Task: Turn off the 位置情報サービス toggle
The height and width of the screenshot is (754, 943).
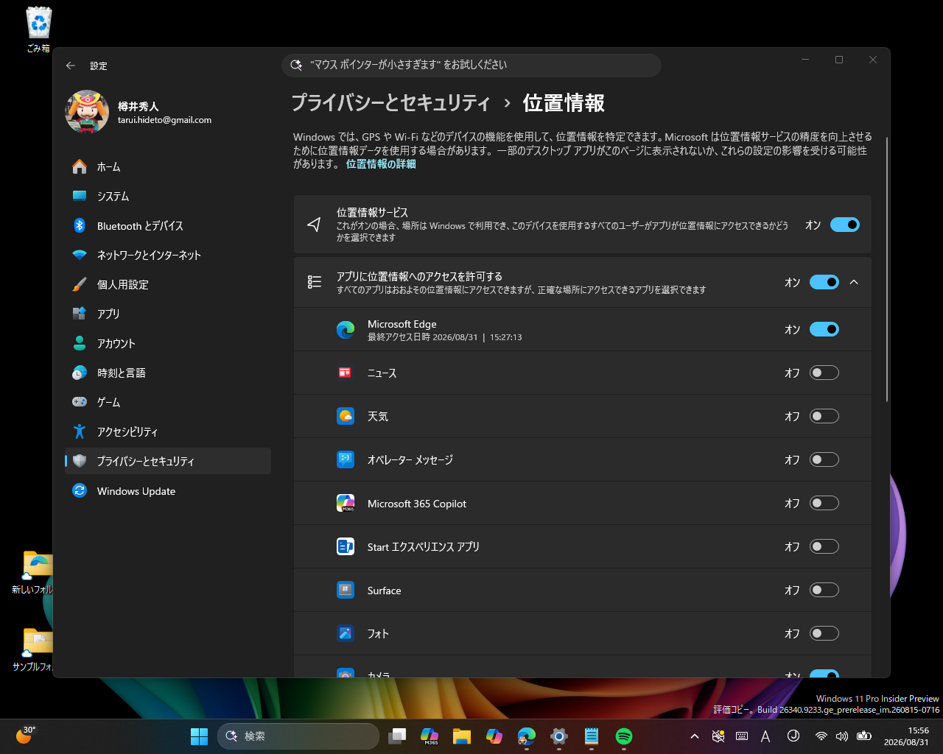Action: (x=845, y=225)
